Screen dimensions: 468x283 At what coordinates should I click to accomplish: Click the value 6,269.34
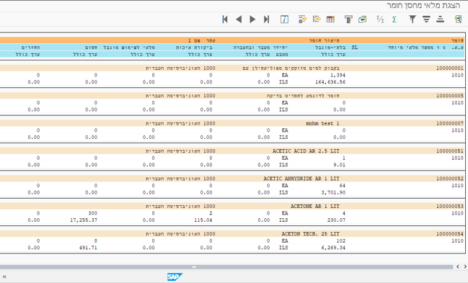[333, 248]
